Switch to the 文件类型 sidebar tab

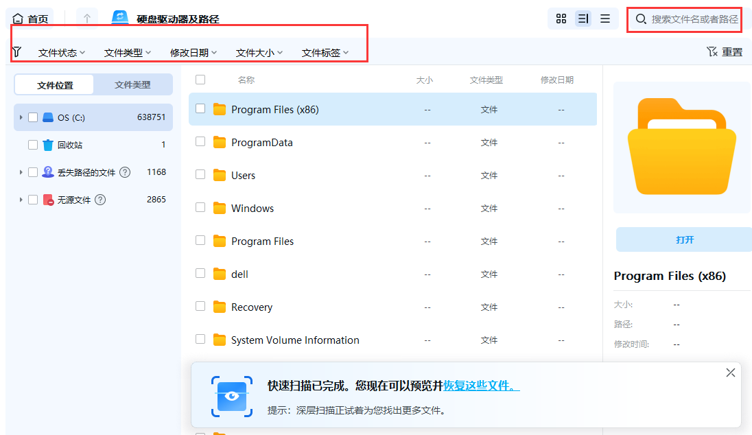point(132,84)
